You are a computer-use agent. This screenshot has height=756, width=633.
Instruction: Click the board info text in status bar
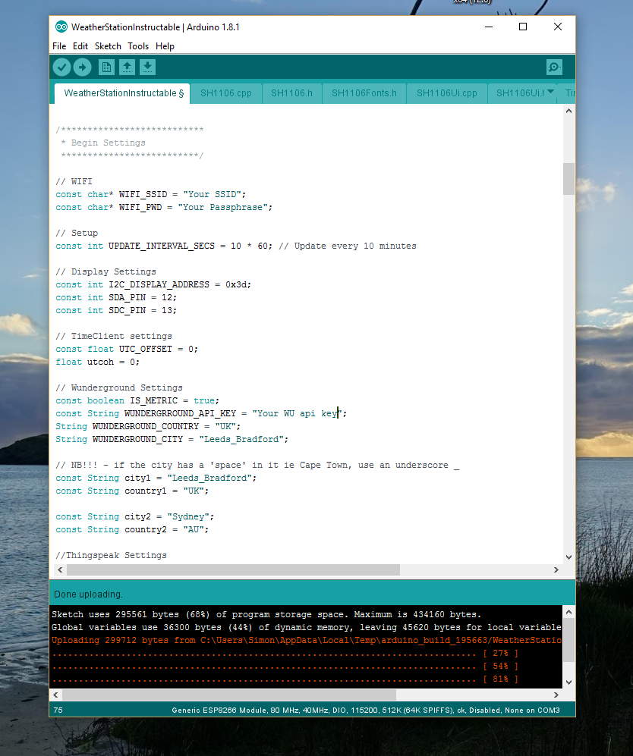(366, 711)
